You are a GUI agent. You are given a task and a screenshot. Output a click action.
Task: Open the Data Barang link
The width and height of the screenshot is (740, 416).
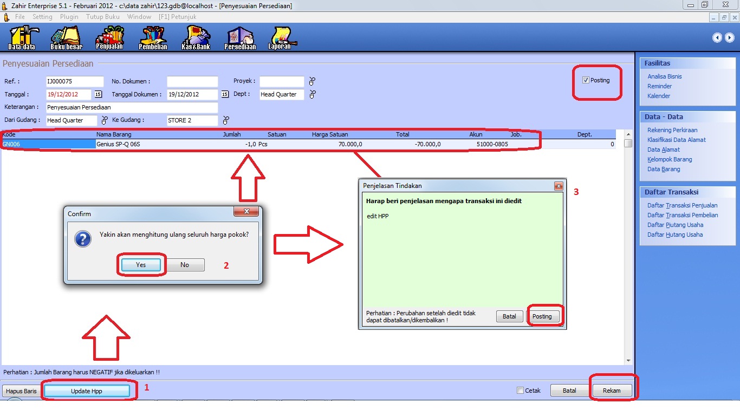click(664, 169)
